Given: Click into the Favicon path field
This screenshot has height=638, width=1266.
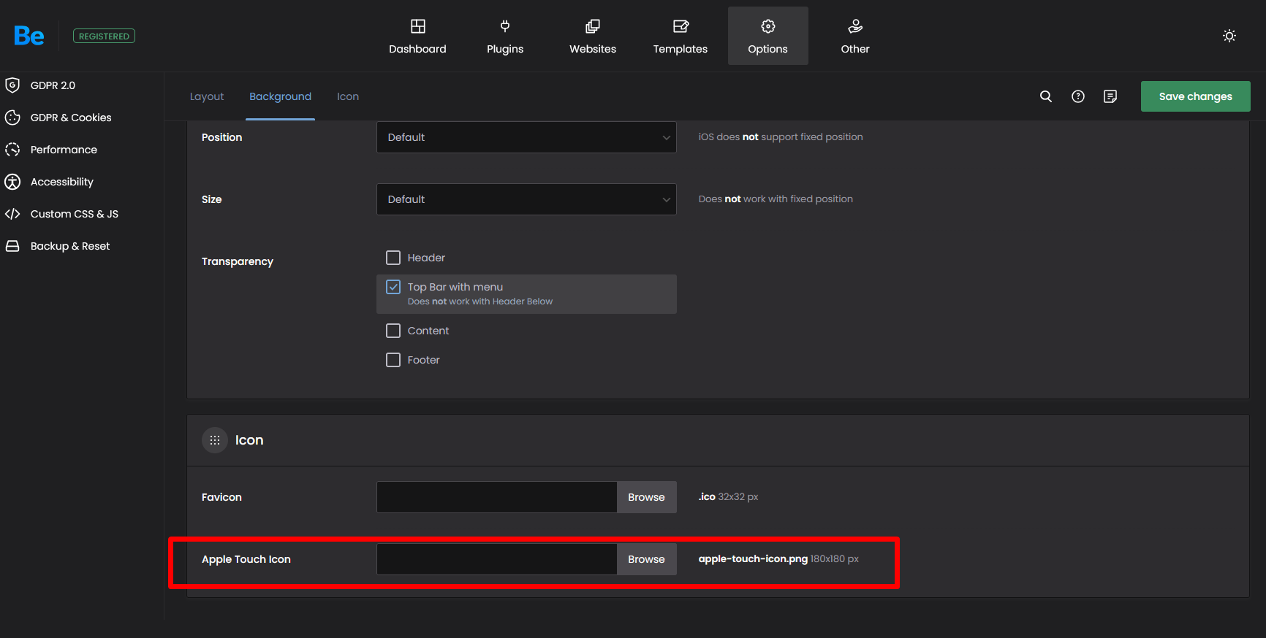Looking at the screenshot, I should (x=497, y=497).
